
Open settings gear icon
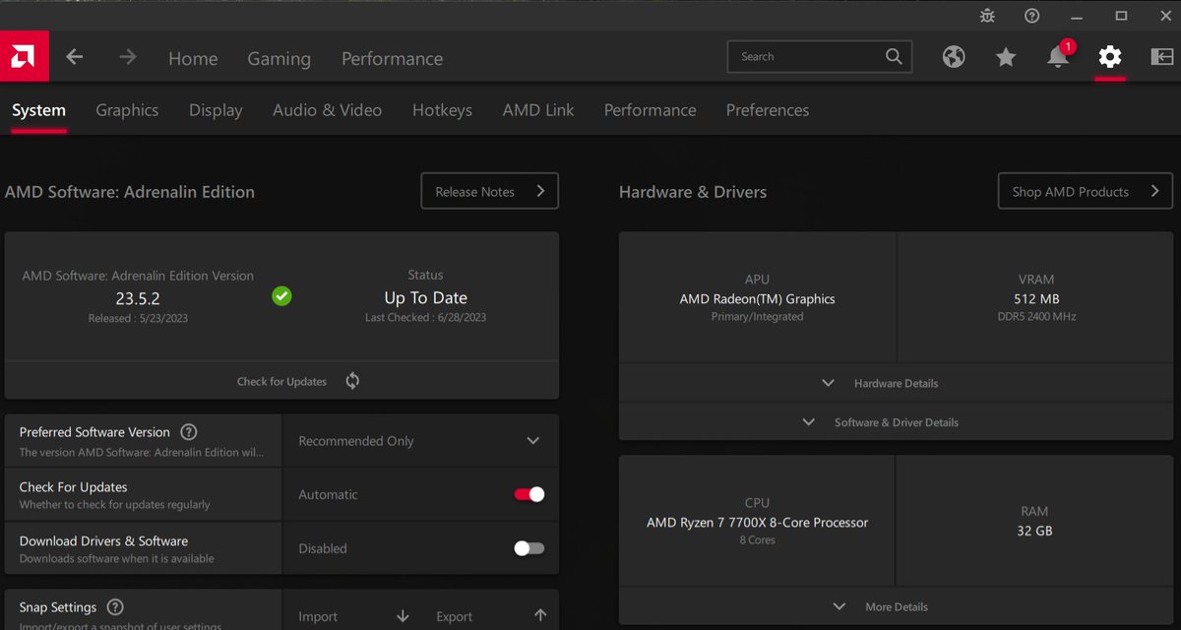point(1110,57)
